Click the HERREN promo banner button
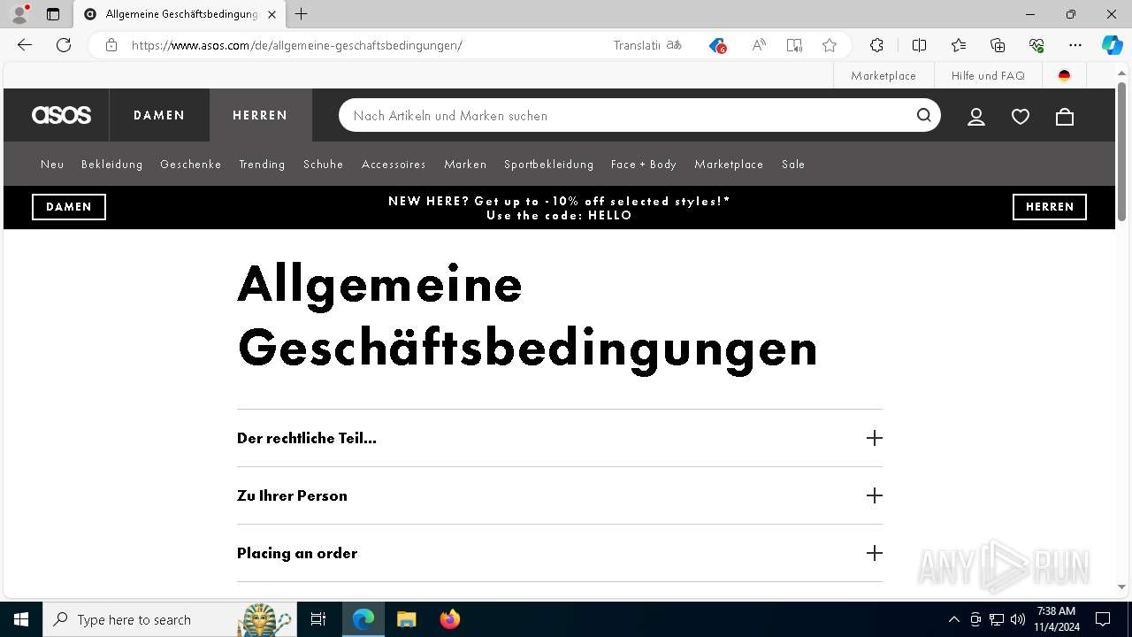The width and height of the screenshot is (1132, 637). [x=1050, y=207]
